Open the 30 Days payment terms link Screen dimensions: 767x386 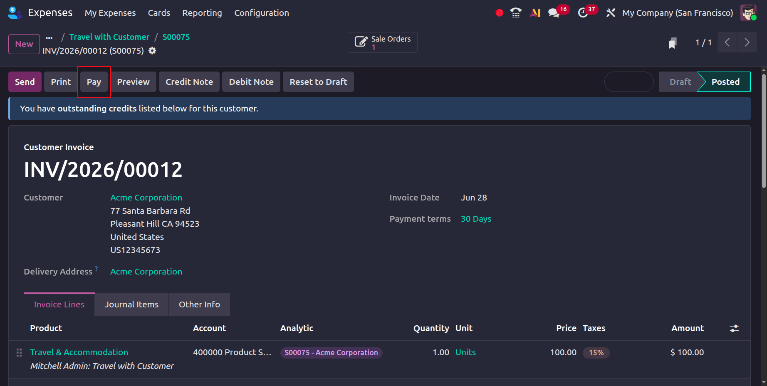(476, 219)
